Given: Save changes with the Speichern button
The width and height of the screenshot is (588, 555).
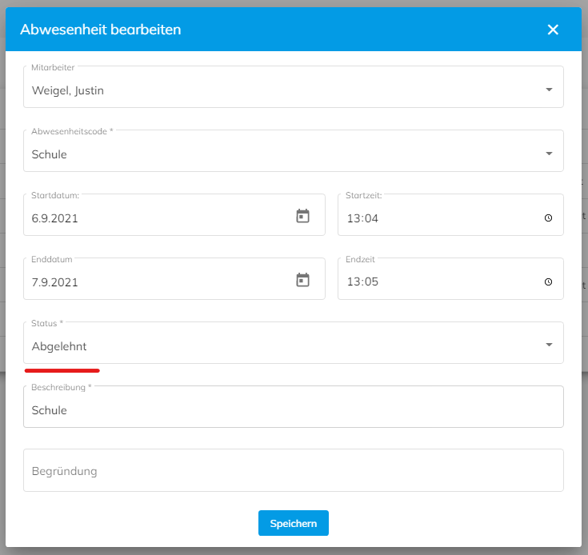Looking at the screenshot, I should coord(294,523).
